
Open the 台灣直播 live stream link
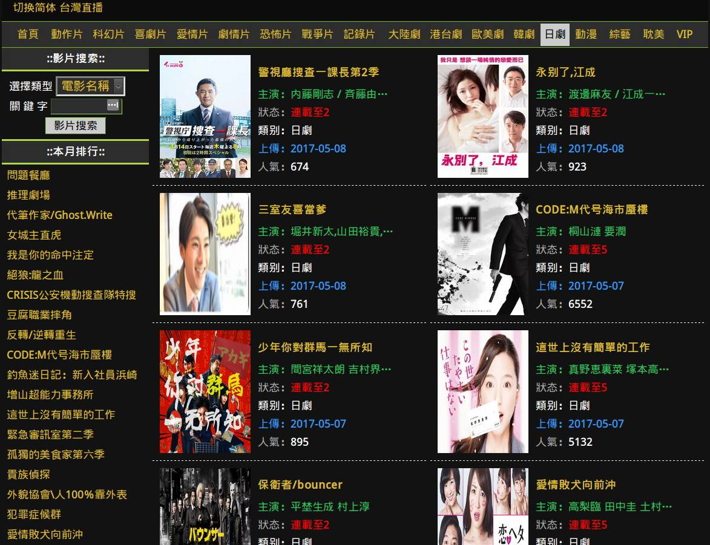pyautogui.click(x=82, y=8)
